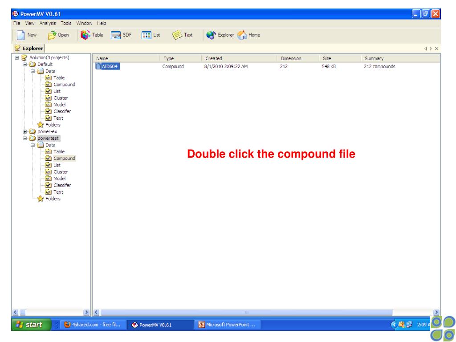Click tab scroll left arrow

[425, 49]
